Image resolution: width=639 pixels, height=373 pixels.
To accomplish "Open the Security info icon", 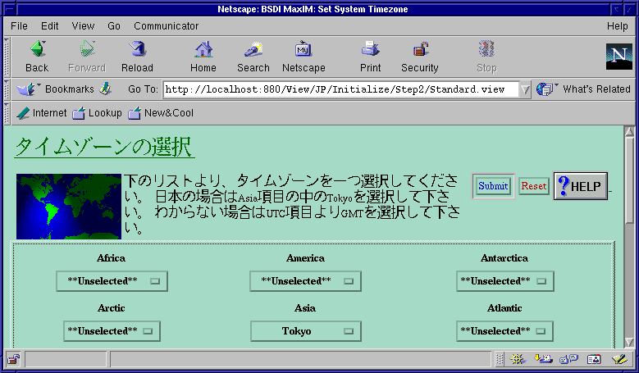I will point(420,49).
